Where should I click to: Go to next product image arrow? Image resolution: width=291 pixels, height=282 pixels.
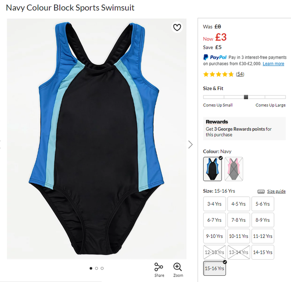point(191,145)
